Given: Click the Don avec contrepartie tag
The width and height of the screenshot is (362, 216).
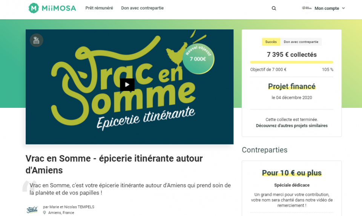Looking at the screenshot, I should (301, 42).
